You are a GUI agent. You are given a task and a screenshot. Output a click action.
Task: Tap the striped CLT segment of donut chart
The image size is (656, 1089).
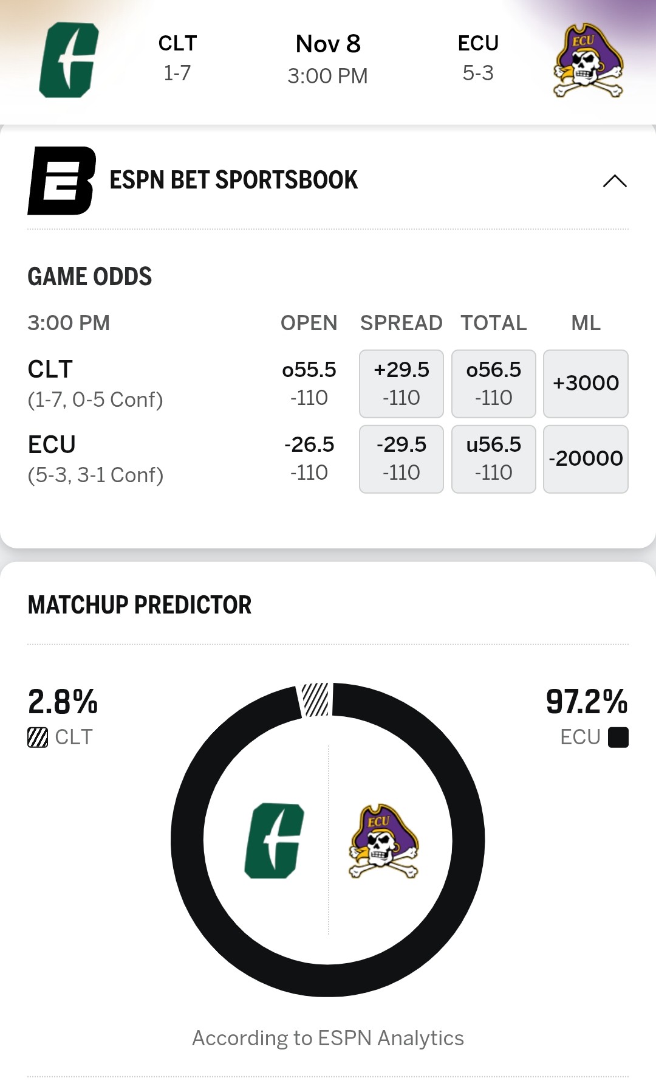point(315,699)
